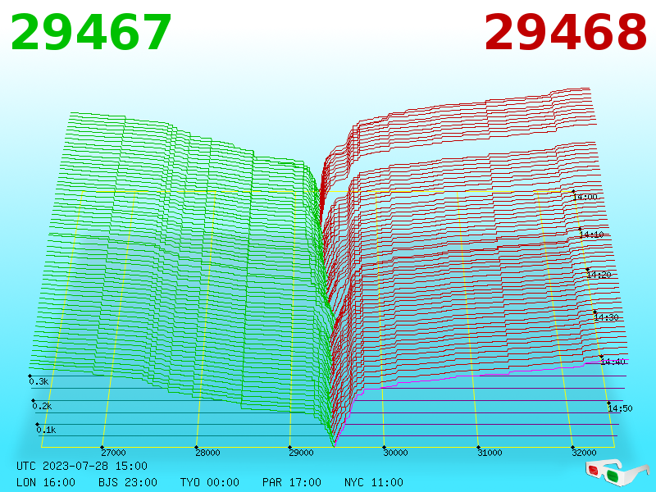Click the 0.3k depth axis label
The width and height of the screenshot is (656, 492).
click(39, 381)
